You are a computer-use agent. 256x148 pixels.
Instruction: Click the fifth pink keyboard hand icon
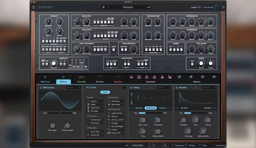(x=162, y=77)
